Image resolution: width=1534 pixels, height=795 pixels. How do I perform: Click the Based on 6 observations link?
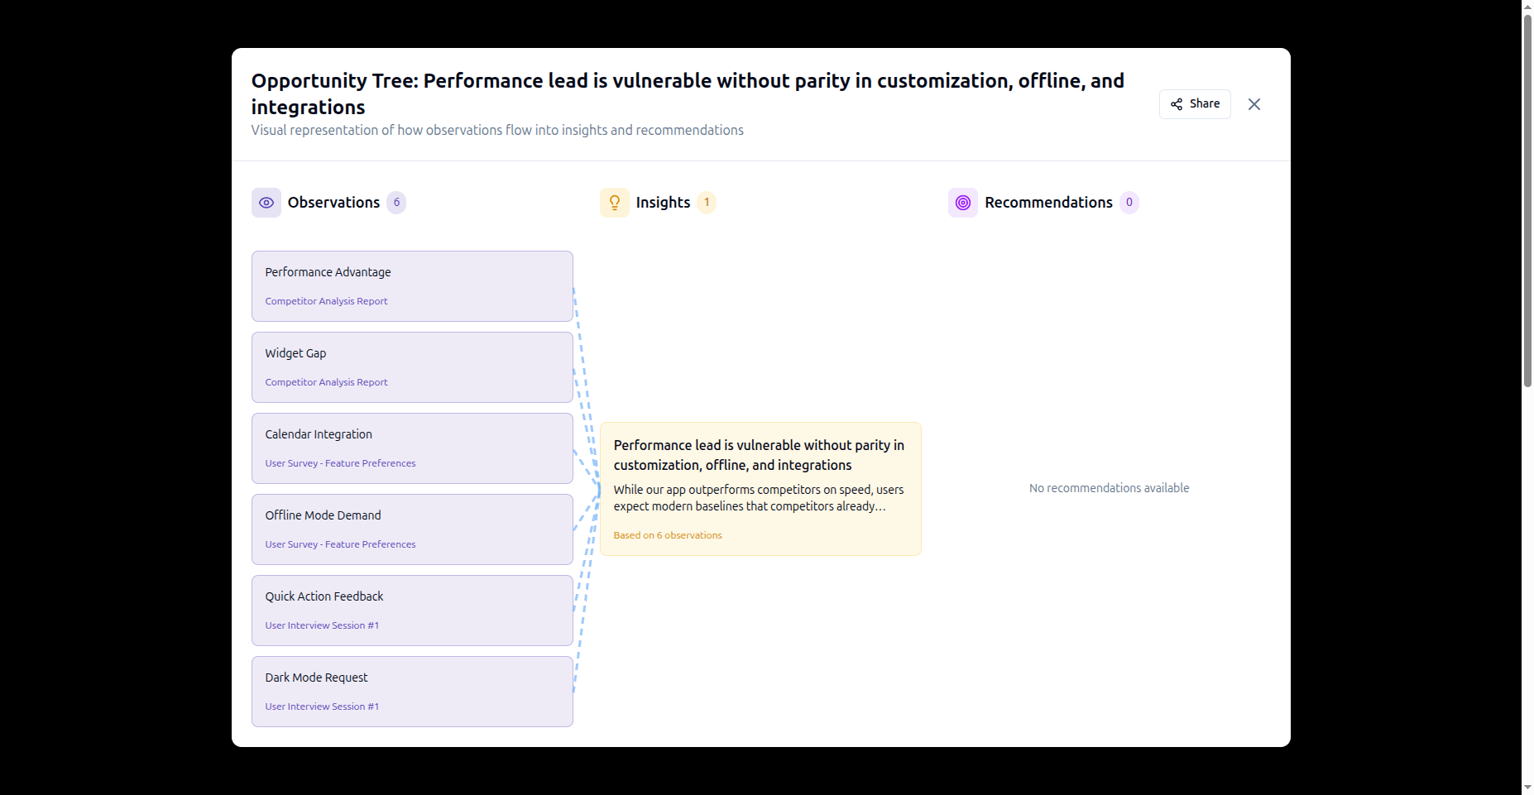[667, 534]
